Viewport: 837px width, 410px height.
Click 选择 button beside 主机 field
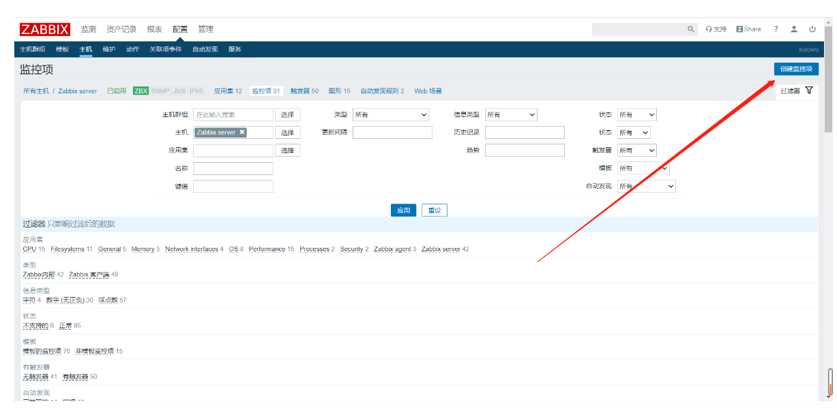pyautogui.click(x=288, y=133)
